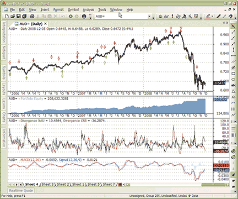238x199 pixels.
Task: Select the triangle drawing tool
Action: coord(233,91)
